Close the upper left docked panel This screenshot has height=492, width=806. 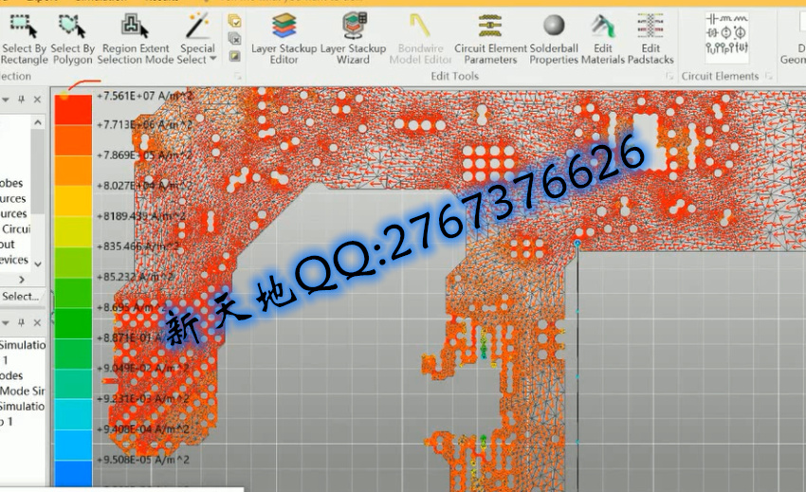click(38, 100)
